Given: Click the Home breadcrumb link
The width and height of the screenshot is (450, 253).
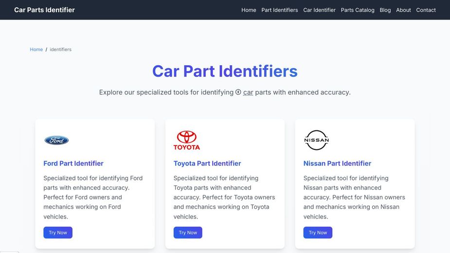Looking at the screenshot, I should [36, 50].
